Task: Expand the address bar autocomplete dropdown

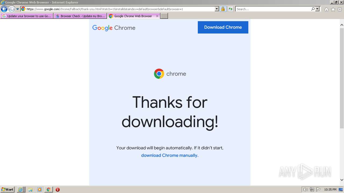Action: (x=217, y=9)
